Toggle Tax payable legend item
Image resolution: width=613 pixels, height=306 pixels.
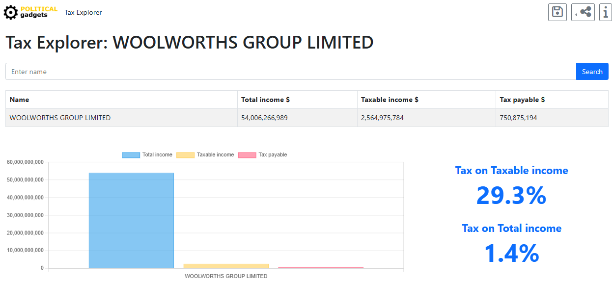click(262, 154)
